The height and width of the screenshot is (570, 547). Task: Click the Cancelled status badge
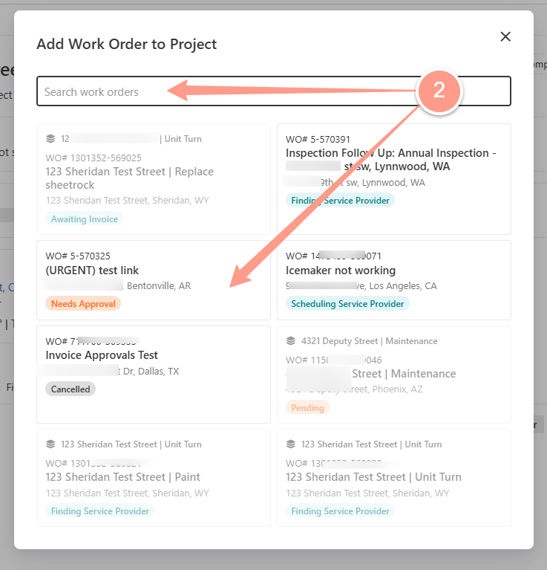click(x=71, y=389)
